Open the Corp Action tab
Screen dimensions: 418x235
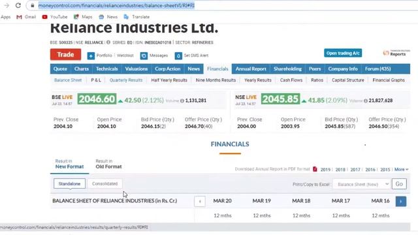[168, 69]
